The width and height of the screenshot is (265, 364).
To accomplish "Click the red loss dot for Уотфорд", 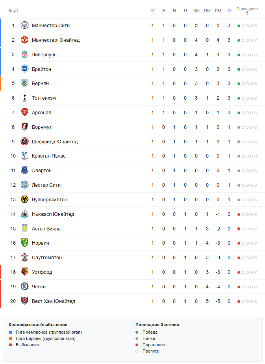I will 239,272.
